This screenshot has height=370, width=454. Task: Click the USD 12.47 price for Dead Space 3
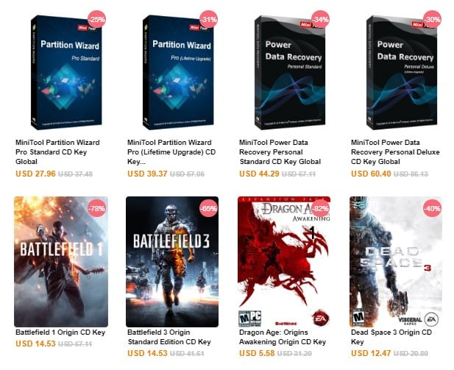[x=371, y=353]
